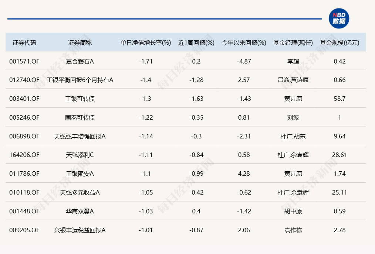
Task: Click security code 012740.OF
Action: [24, 80]
